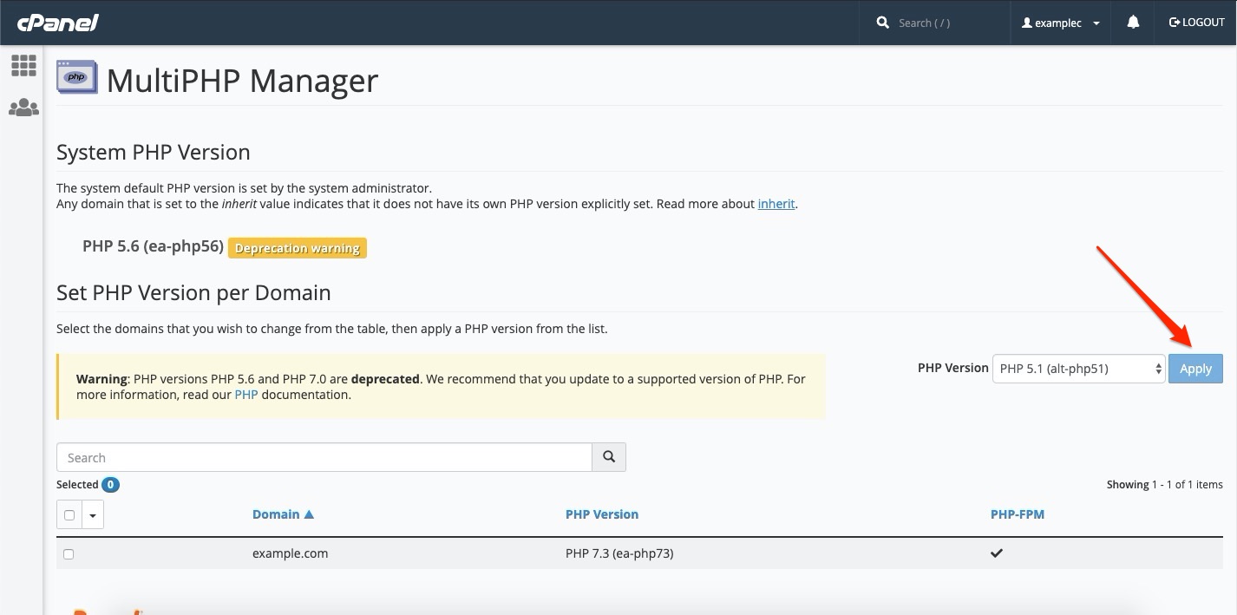The image size is (1237, 615).
Task: Click the System PHP Version heading
Action: pos(154,153)
